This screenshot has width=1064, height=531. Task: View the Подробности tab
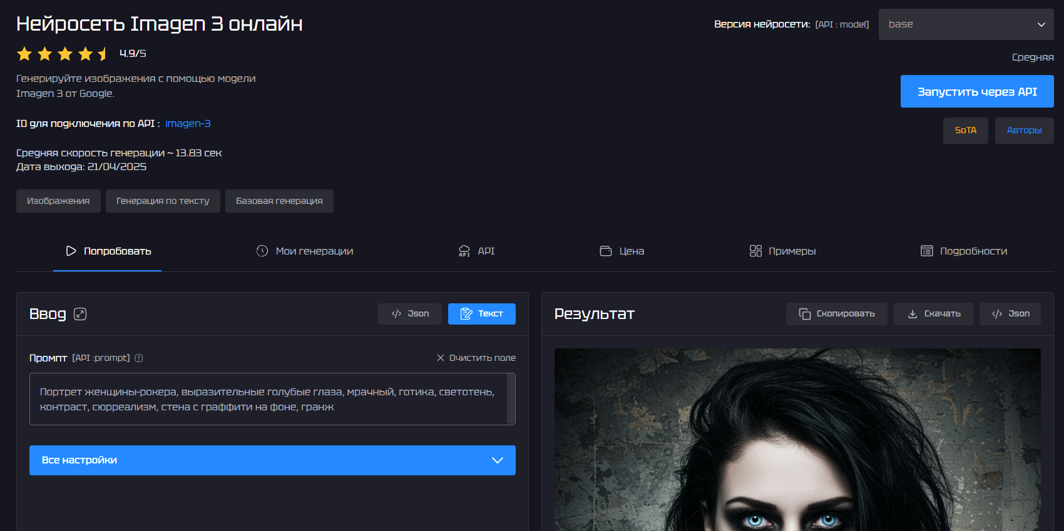point(964,251)
